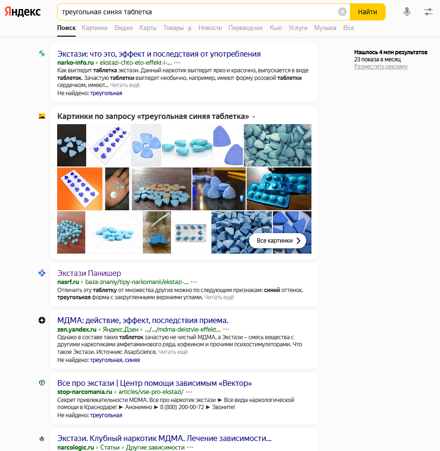This screenshot has width=440, height=451.
Task: Open thumbnail of teal blister packs
Action: [x=279, y=189]
